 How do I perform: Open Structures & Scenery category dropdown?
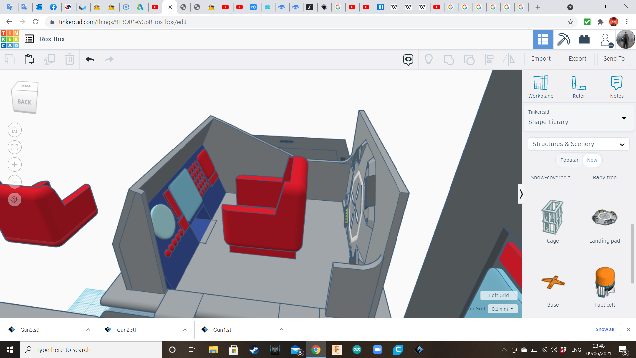point(578,144)
